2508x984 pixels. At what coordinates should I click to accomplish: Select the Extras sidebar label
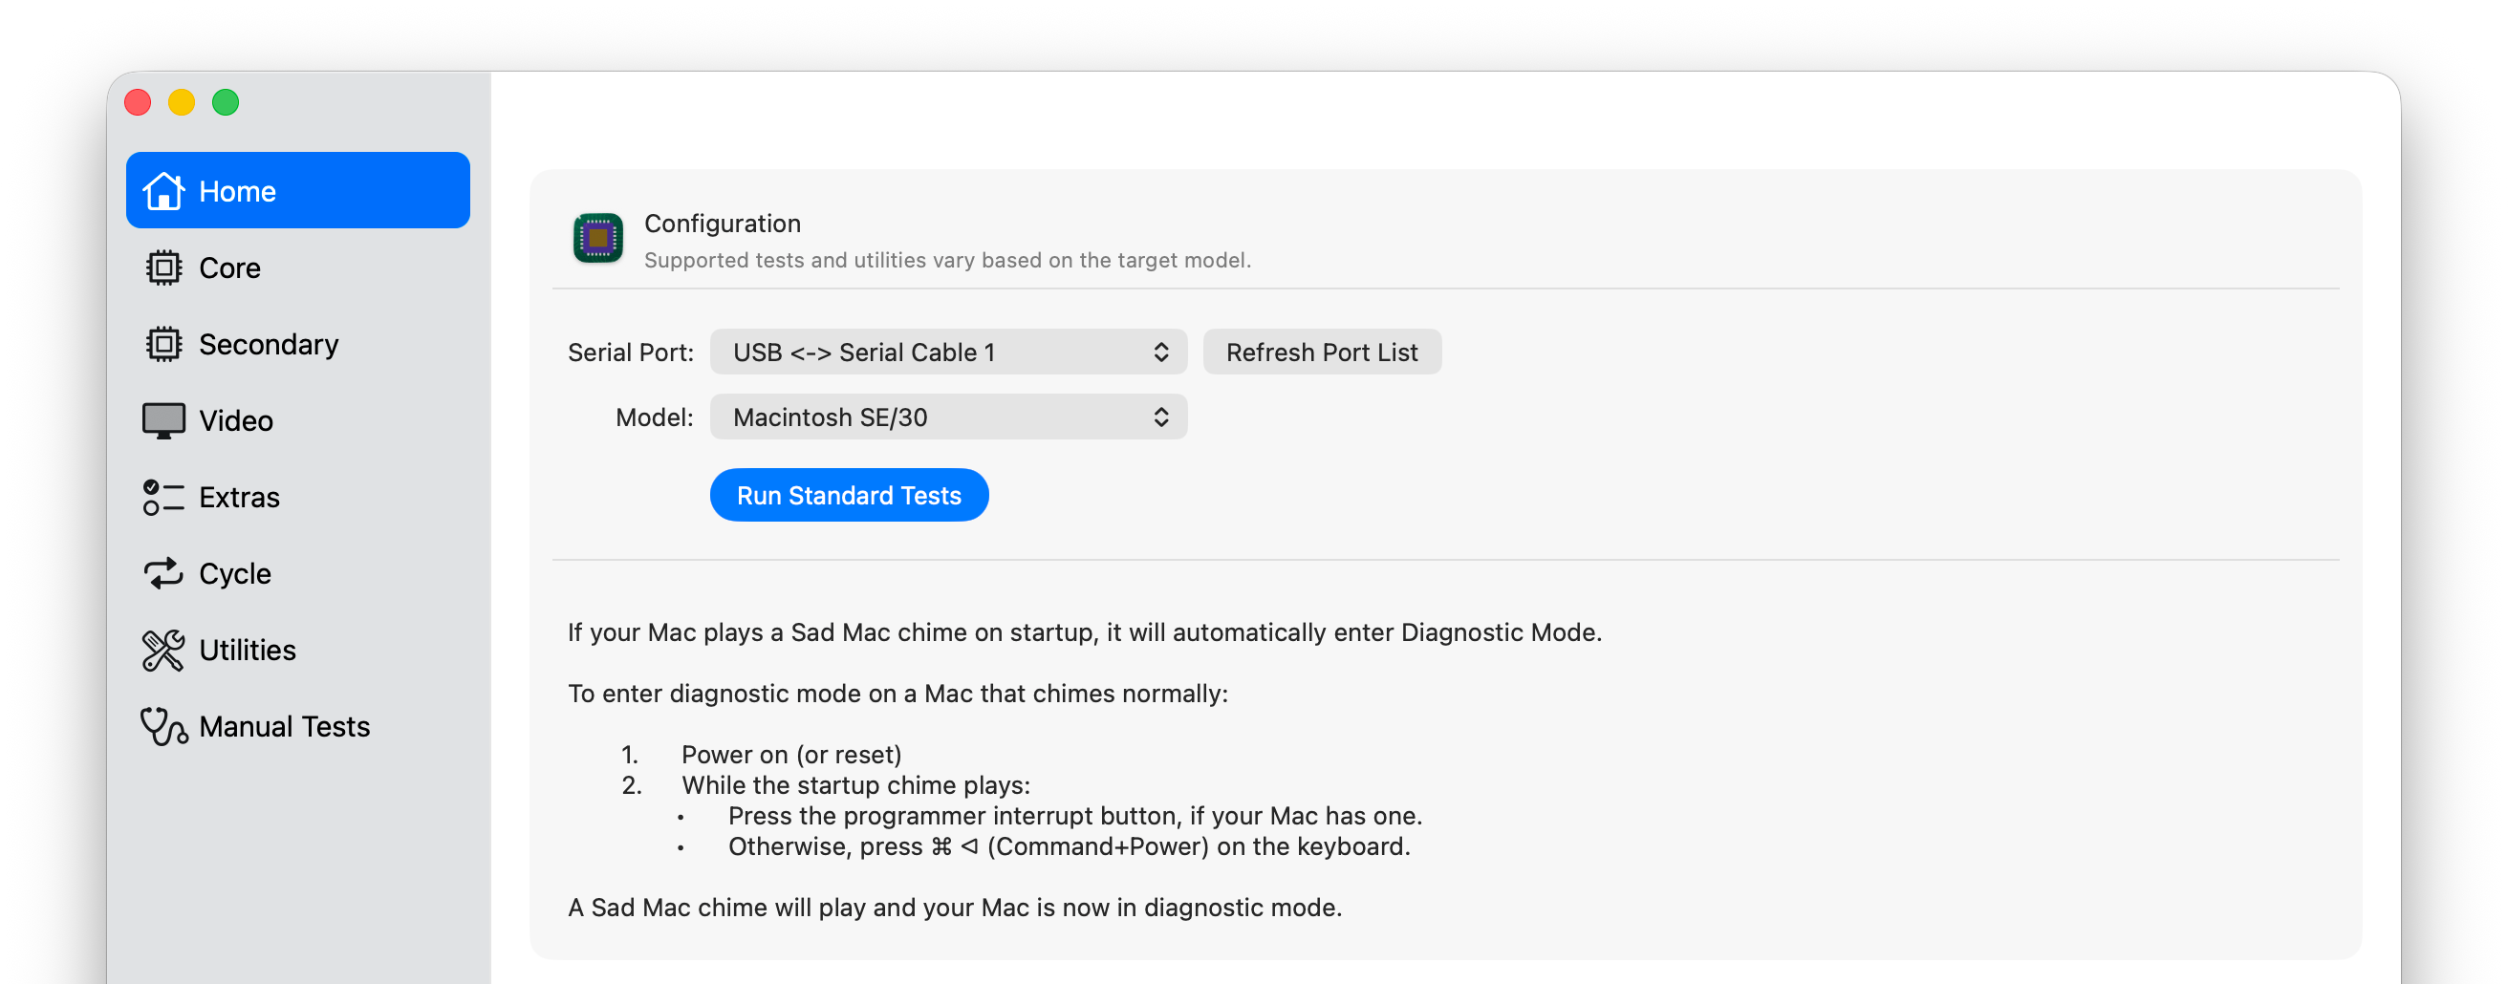(240, 498)
